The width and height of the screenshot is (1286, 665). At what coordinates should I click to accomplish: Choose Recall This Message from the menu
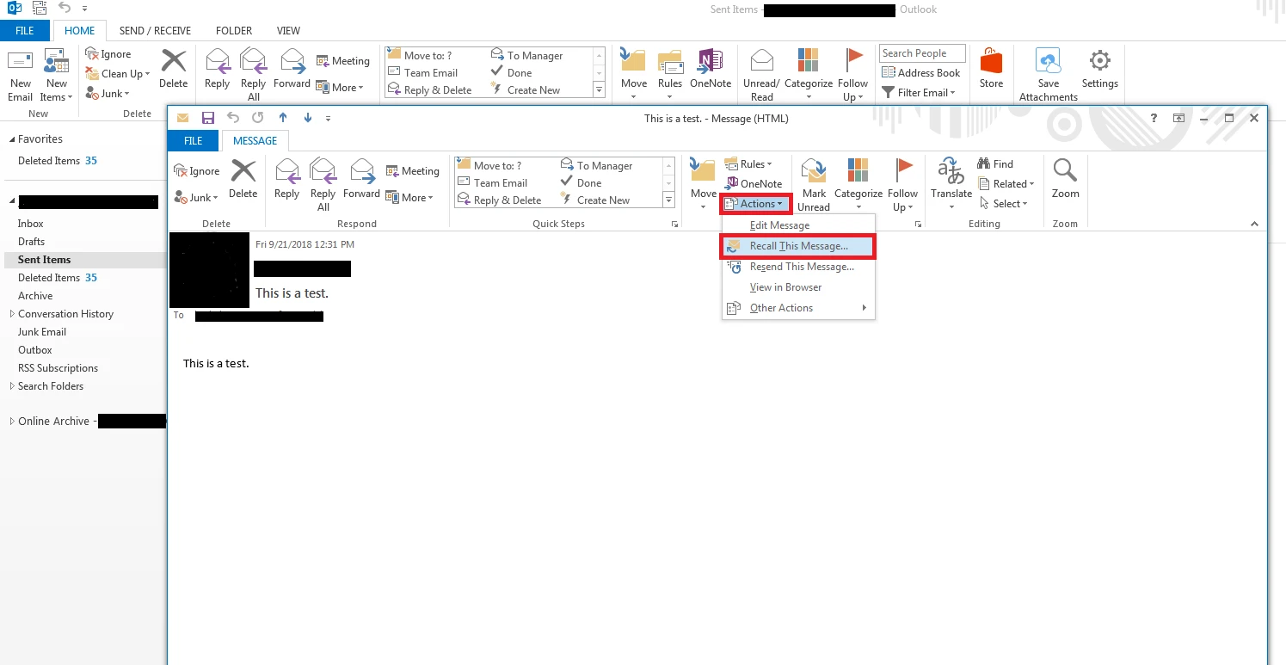(796, 246)
